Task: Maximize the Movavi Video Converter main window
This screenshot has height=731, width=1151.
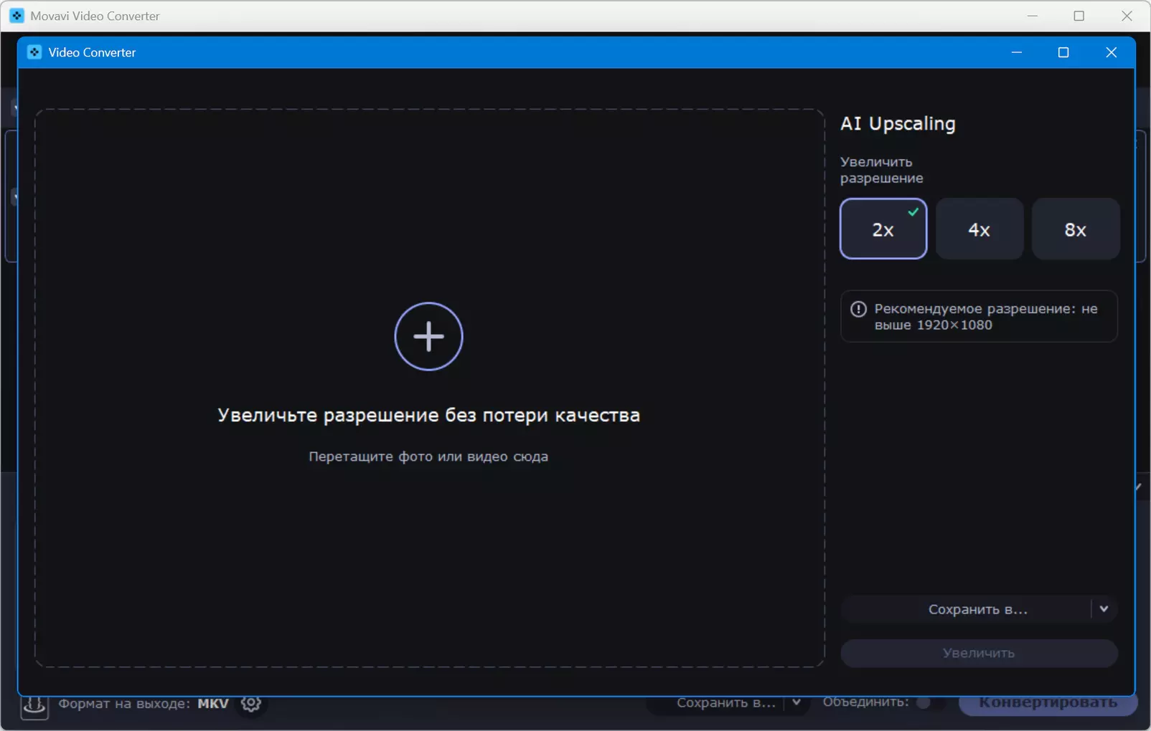Action: (1079, 16)
